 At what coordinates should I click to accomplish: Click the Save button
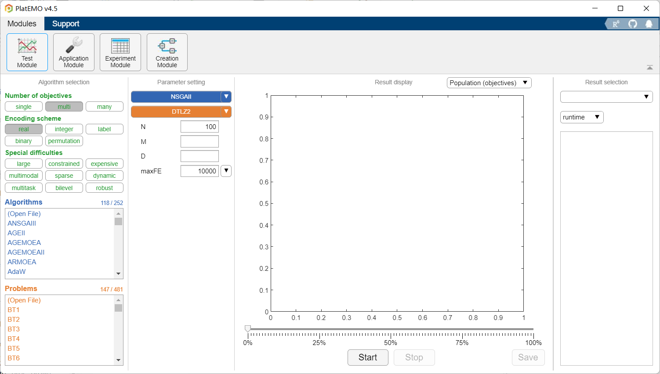[528, 357]
